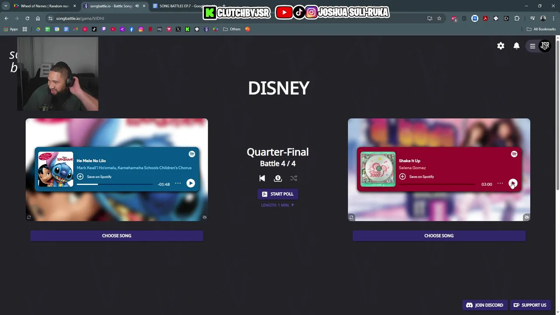Click the Shake It Up album cover
The height and width of the screenshot is (315, 560).
point(378,169)
